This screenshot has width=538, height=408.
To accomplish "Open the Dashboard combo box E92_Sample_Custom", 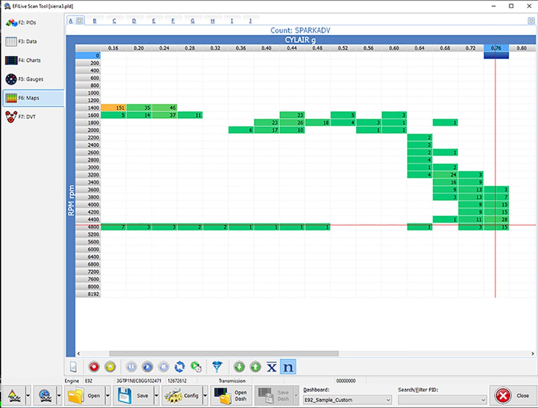I will click(x=347, y=399).
